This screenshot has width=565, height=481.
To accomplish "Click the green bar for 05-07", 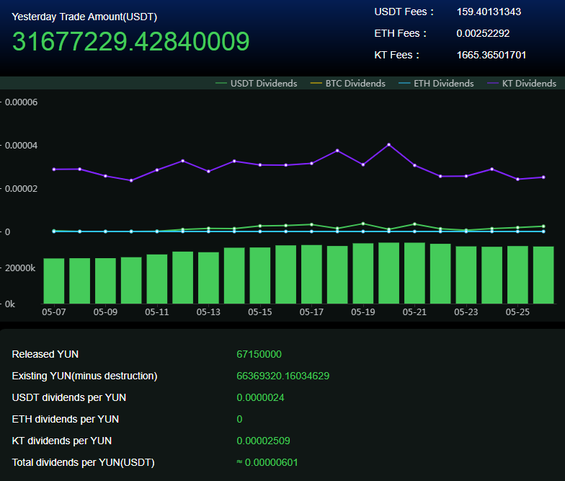I will coord(54,281).
